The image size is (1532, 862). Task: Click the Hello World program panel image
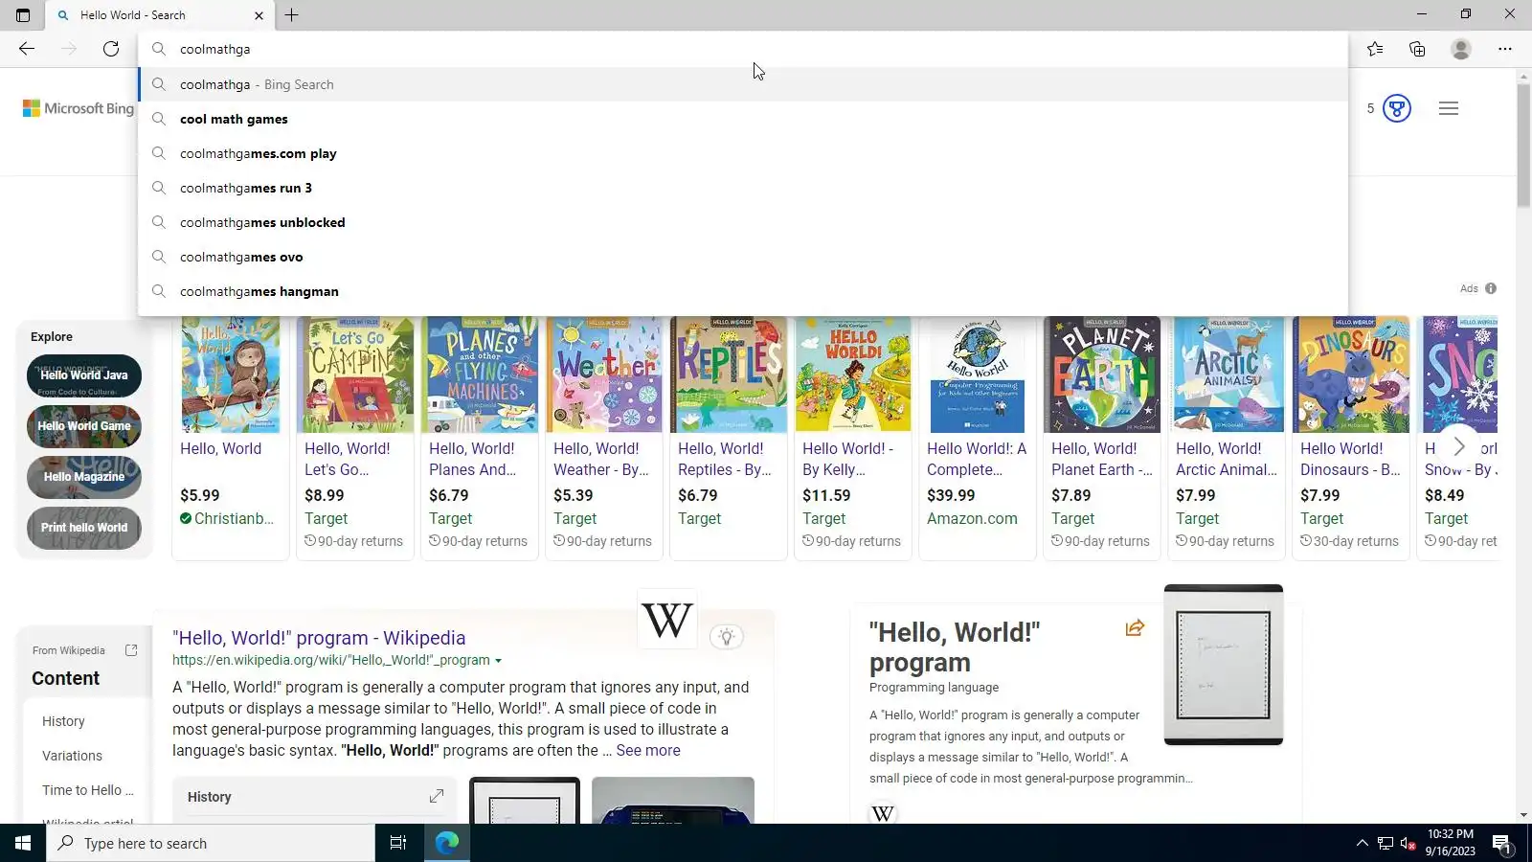click(x=1224, y=665)
